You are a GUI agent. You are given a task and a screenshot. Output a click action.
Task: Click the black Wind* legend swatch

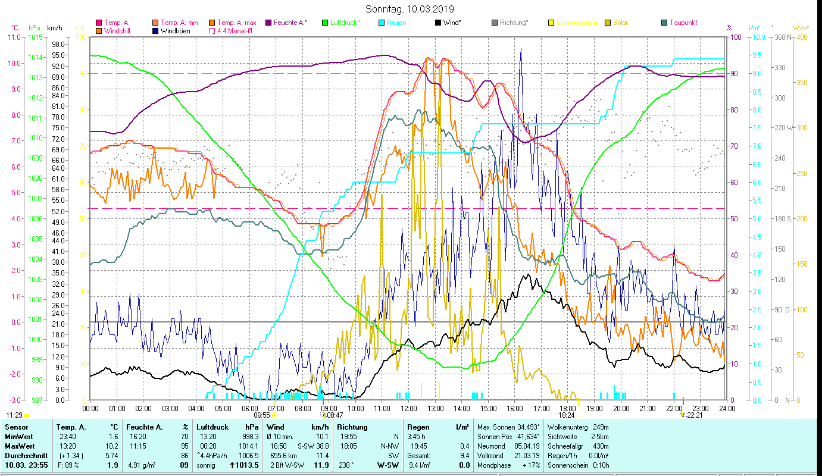[438, 23]
